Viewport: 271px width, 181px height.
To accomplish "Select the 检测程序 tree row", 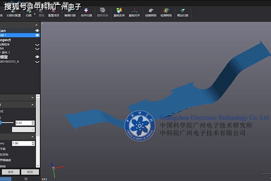I will tap(5, 44).
